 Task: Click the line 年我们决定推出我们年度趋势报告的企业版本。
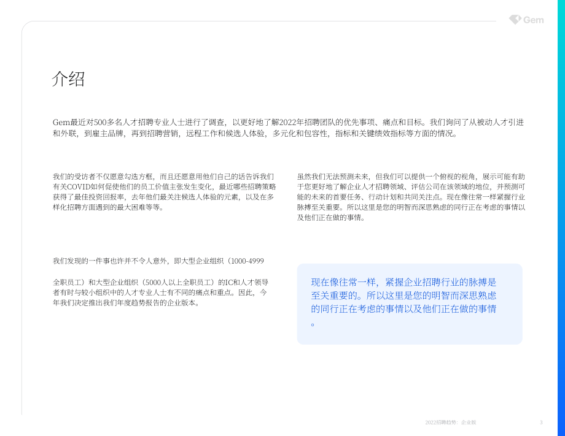coord(126,303)
